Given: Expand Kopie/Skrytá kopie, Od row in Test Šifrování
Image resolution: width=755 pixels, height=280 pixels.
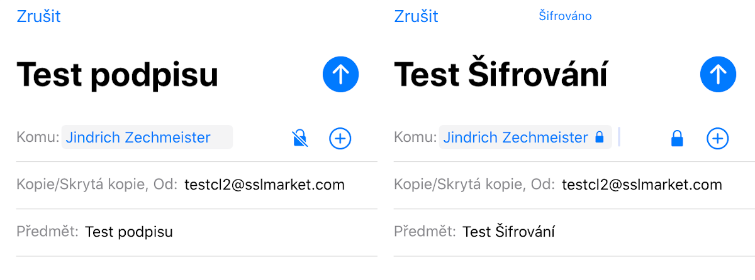Looking at the screenshot, I should tap(574, 185).
